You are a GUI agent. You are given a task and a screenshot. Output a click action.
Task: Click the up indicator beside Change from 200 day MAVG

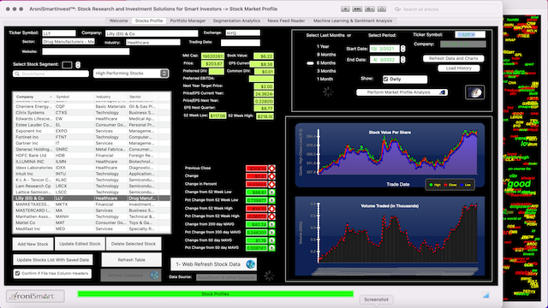point(271,224)
